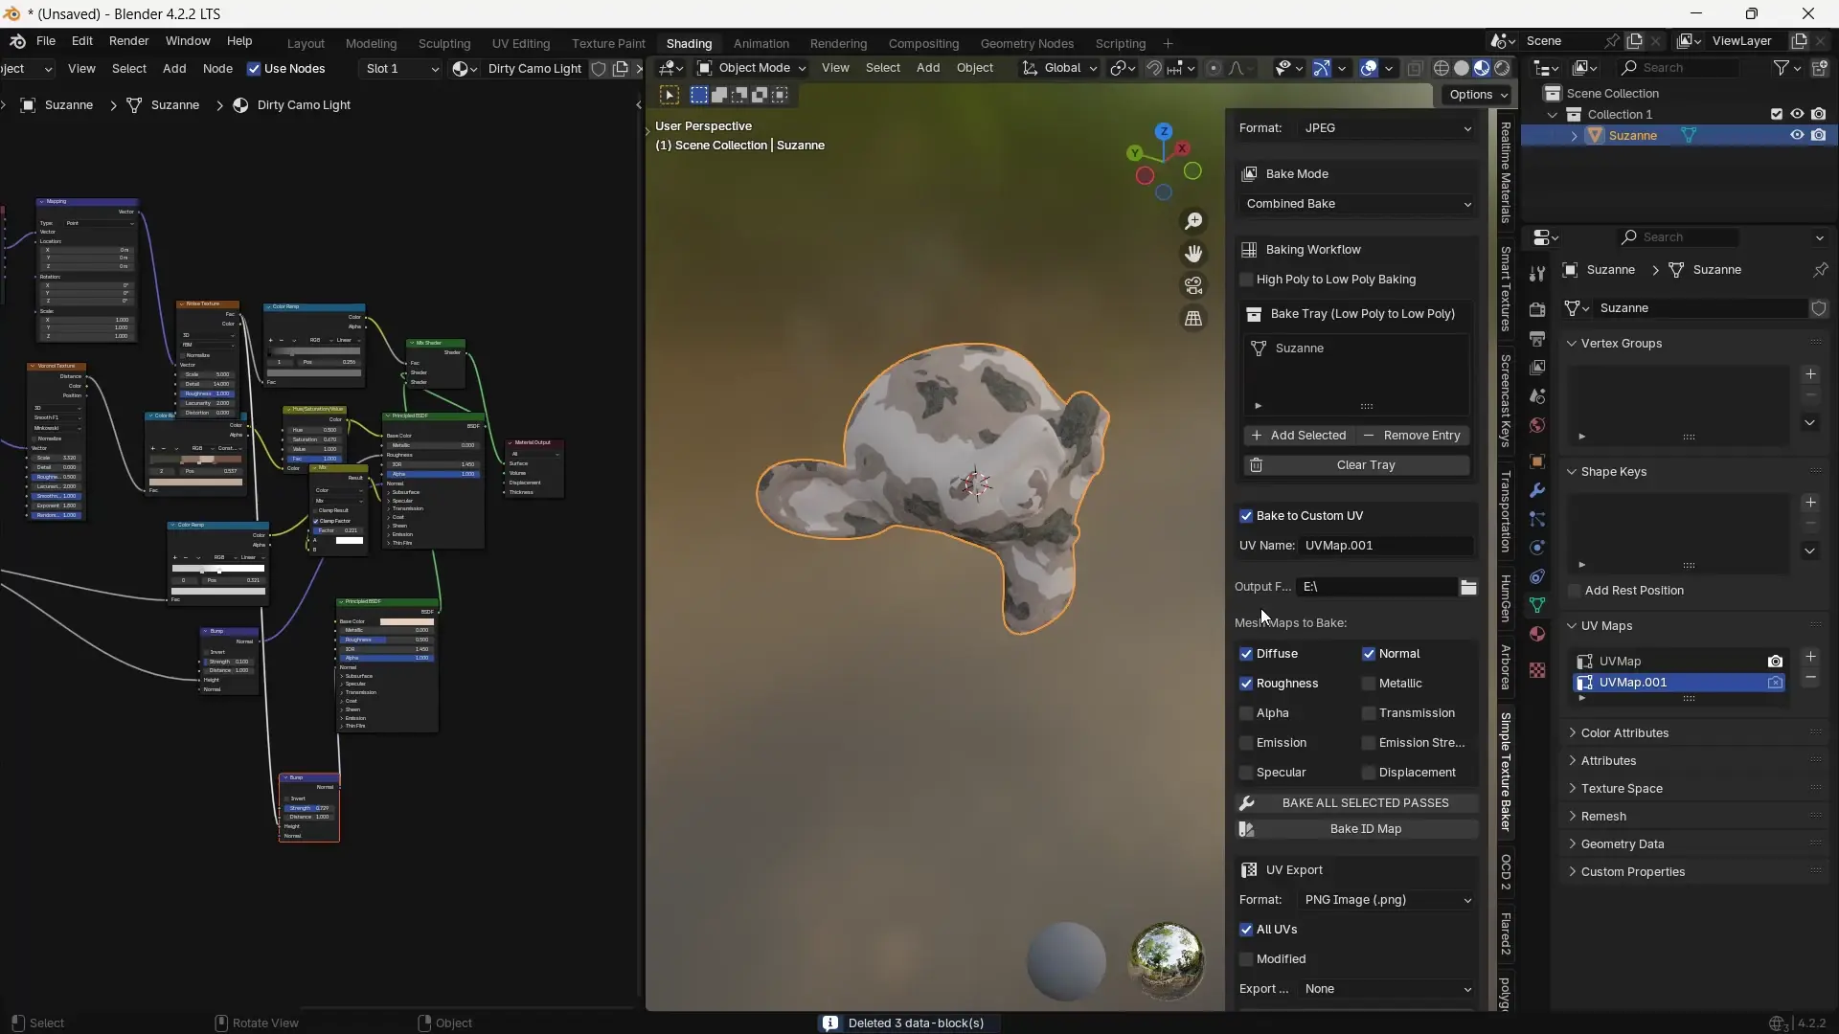Click the output folder browse icon
This screenshot has width=1839, height=1034.
click(x=1468, y=587)
